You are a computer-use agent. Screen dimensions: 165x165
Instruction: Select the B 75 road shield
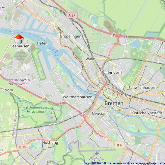pos(23,147)
